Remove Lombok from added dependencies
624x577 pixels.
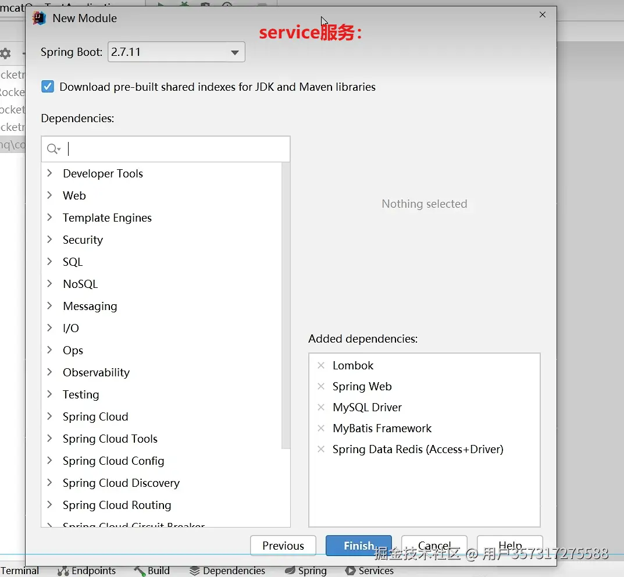(321, 365)
